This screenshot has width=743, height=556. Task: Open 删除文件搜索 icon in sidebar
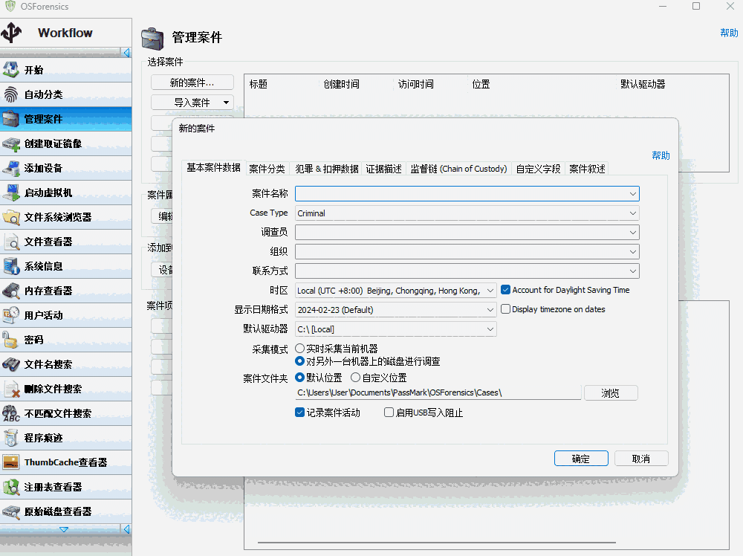[11, 389]
